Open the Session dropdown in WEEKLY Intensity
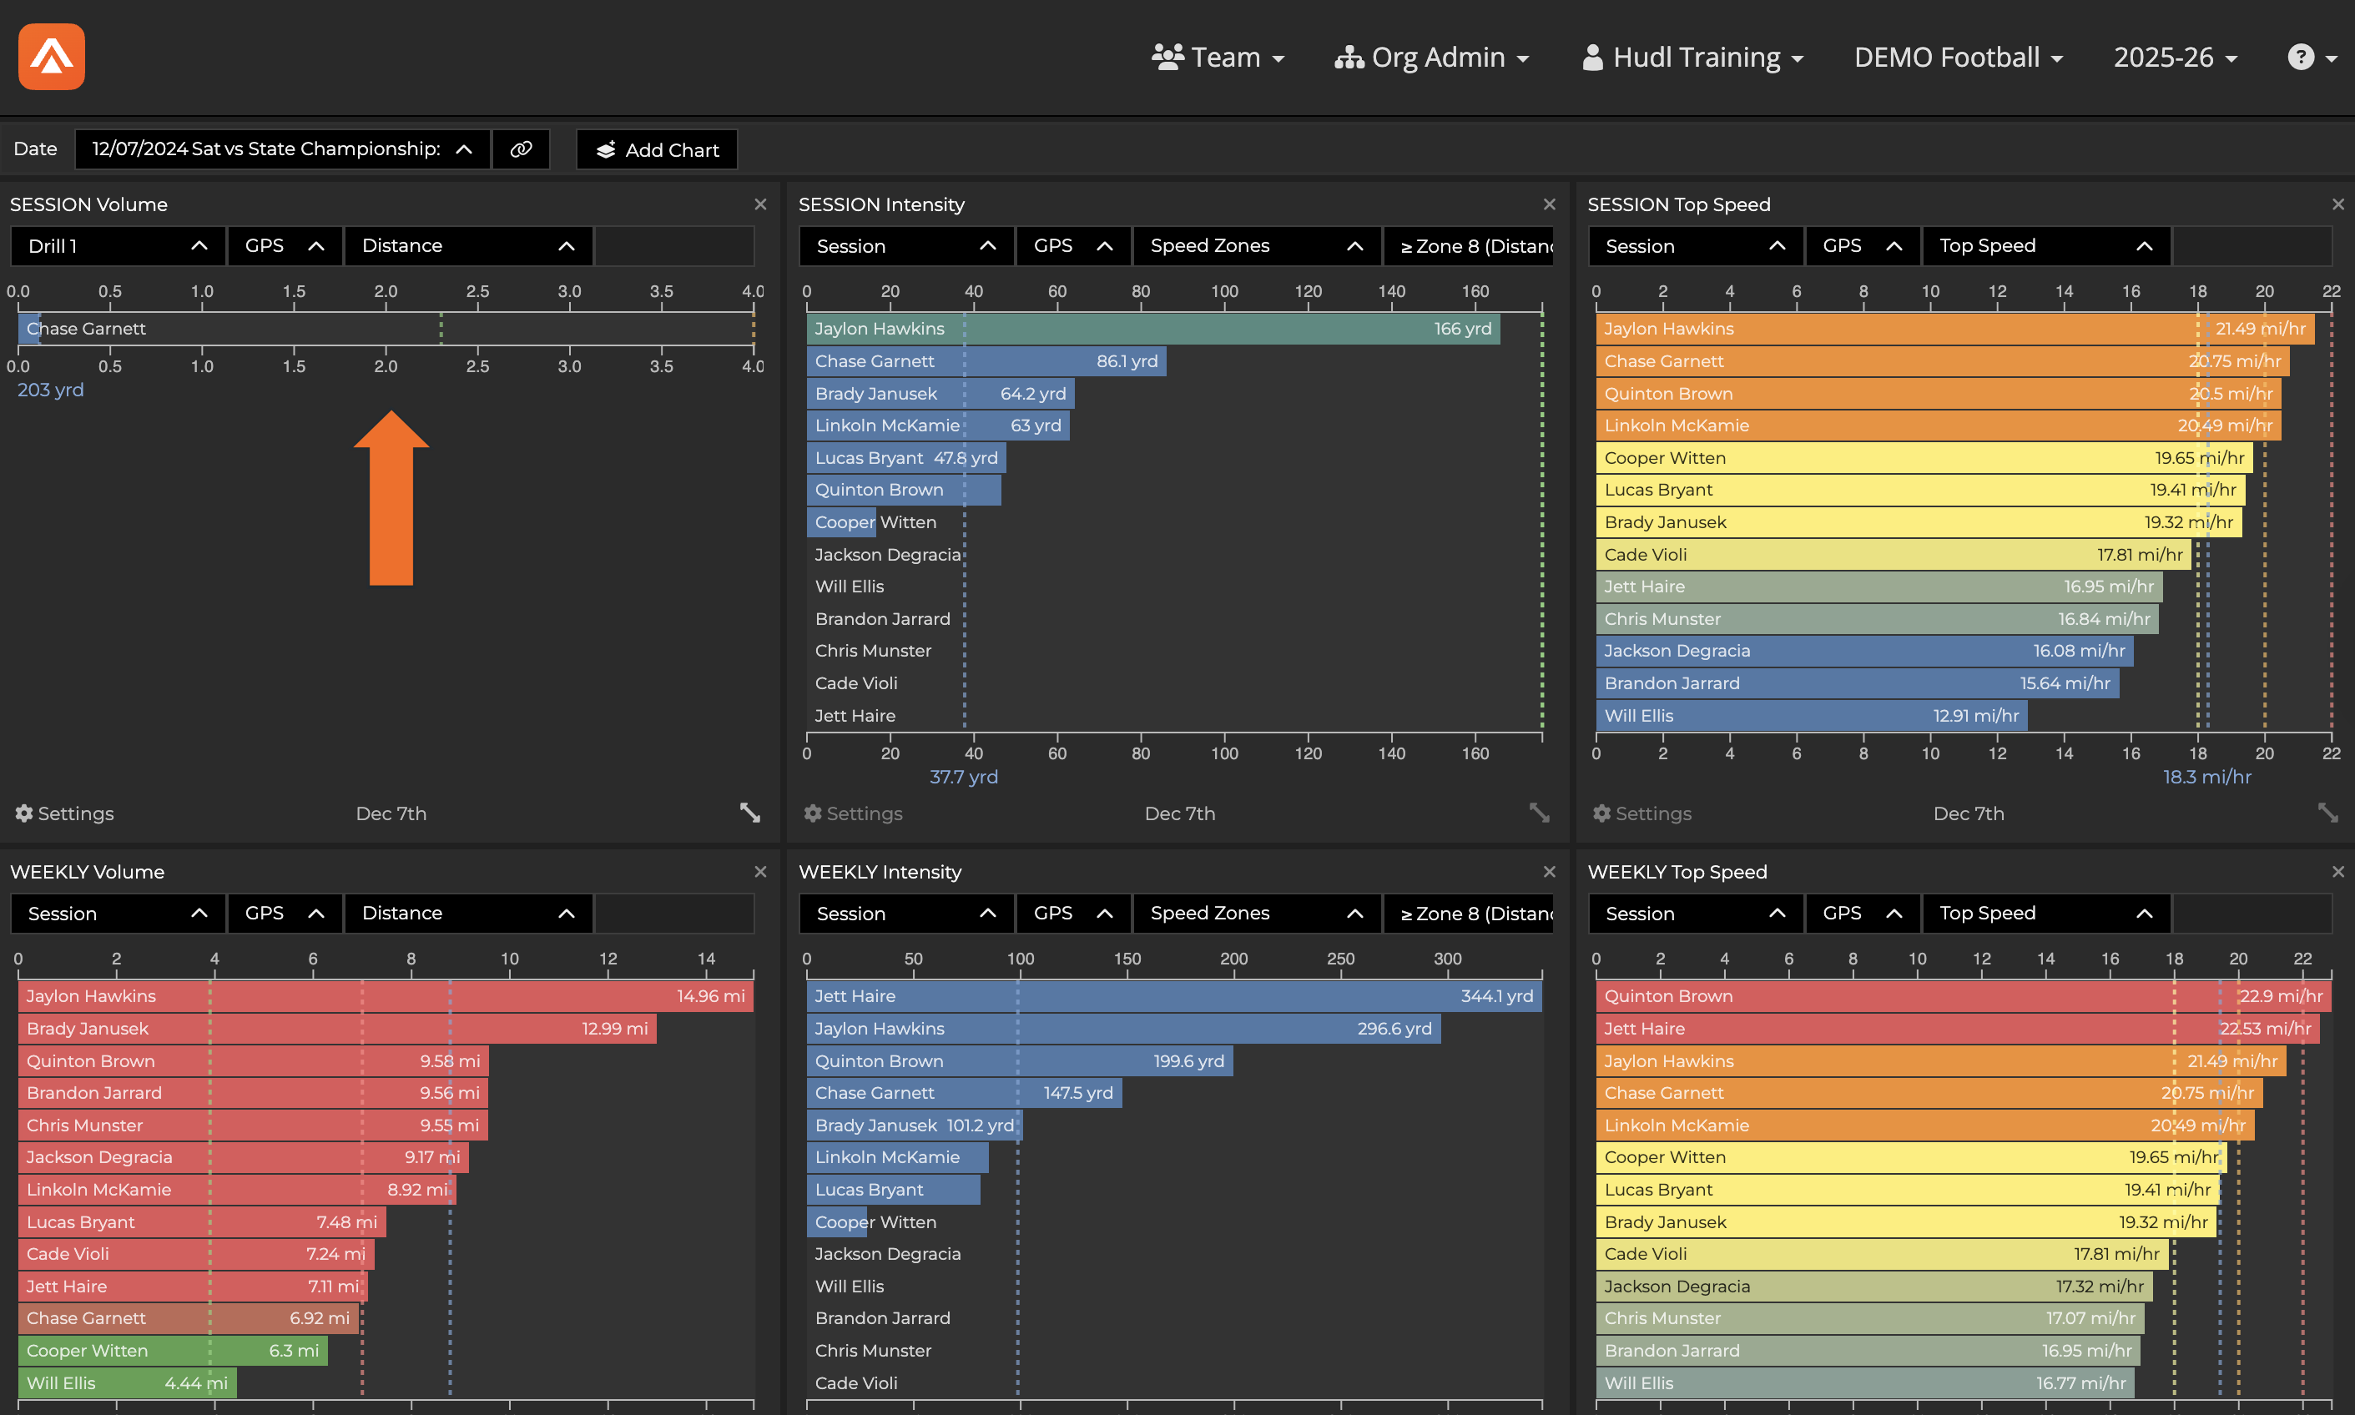The width and height of the screenshot is (2355, 1415). [x=907, y=914]
